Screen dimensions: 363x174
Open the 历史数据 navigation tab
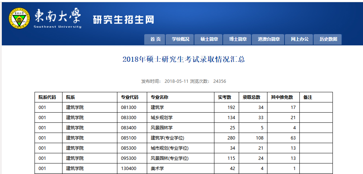[328, 39]
